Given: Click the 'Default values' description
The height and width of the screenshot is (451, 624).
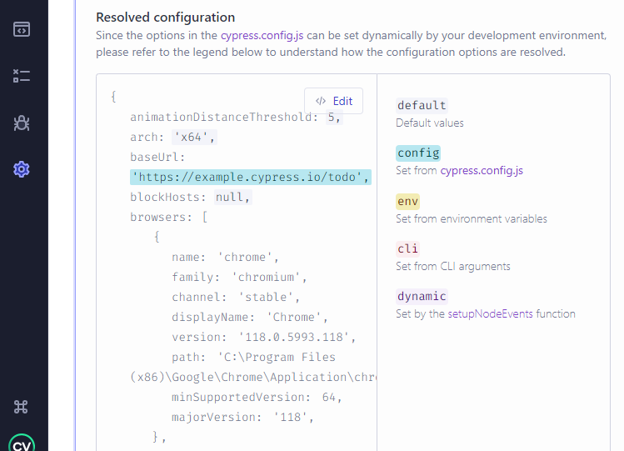Looking at the screenshot, I should 429,123.
